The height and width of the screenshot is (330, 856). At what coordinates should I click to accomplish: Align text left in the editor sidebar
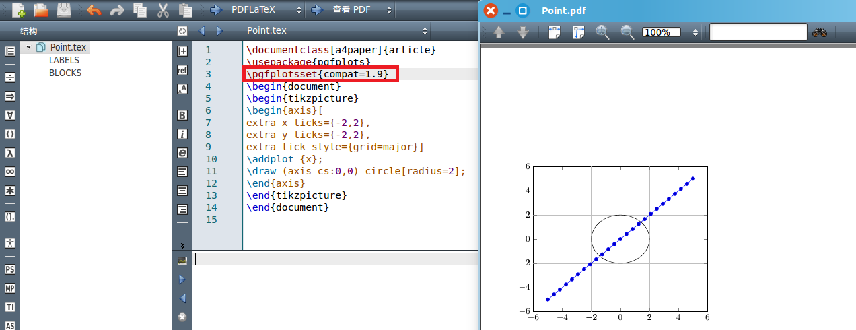tap(182, 172)
